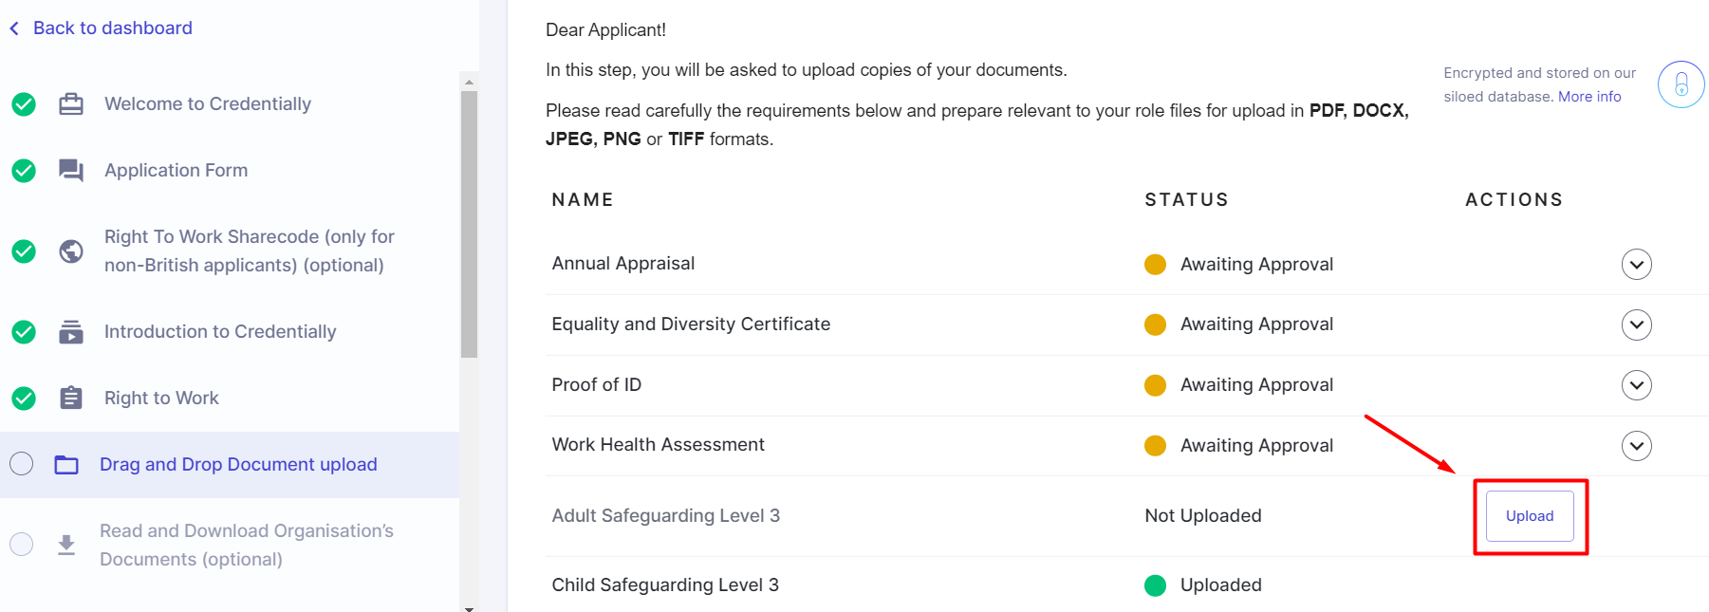This screenshot has height=612, width=1709.
Task: Open the video icon beside Introduction to Credentially
Action: point(71,331)
